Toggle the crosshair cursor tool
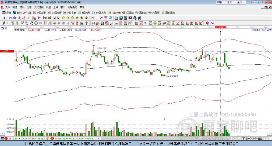 pyautogui.click(x=97, y=18)
